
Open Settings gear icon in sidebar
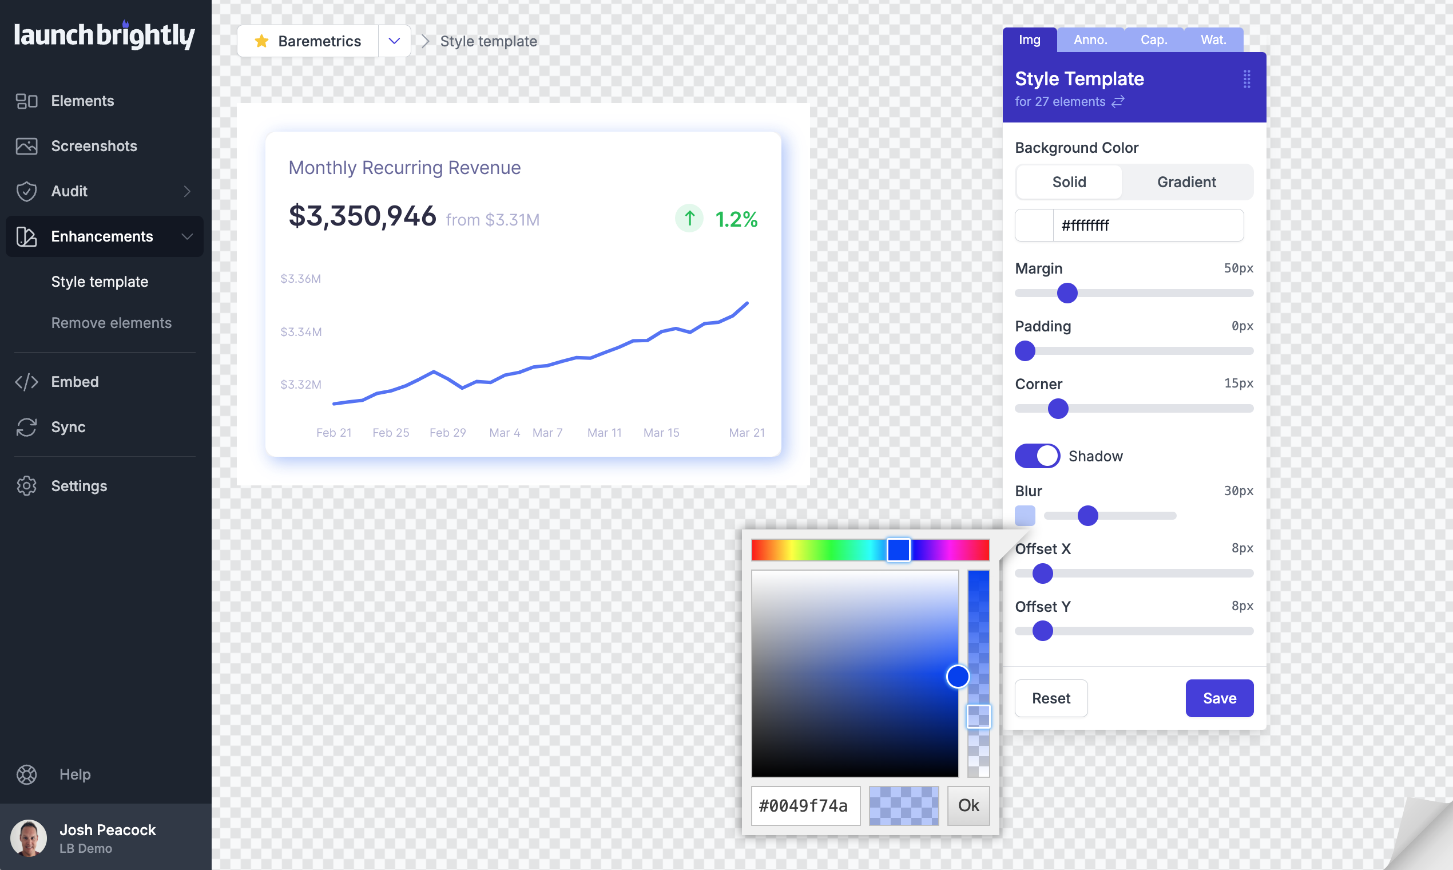pos(26,486)
